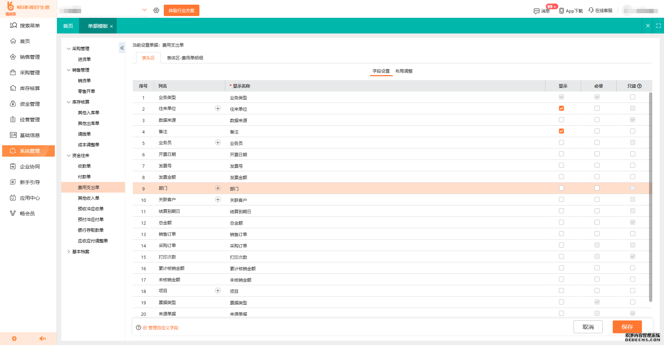Click the App download phone icon
Screen dimensions: 664x345
(x=561, y=11)
